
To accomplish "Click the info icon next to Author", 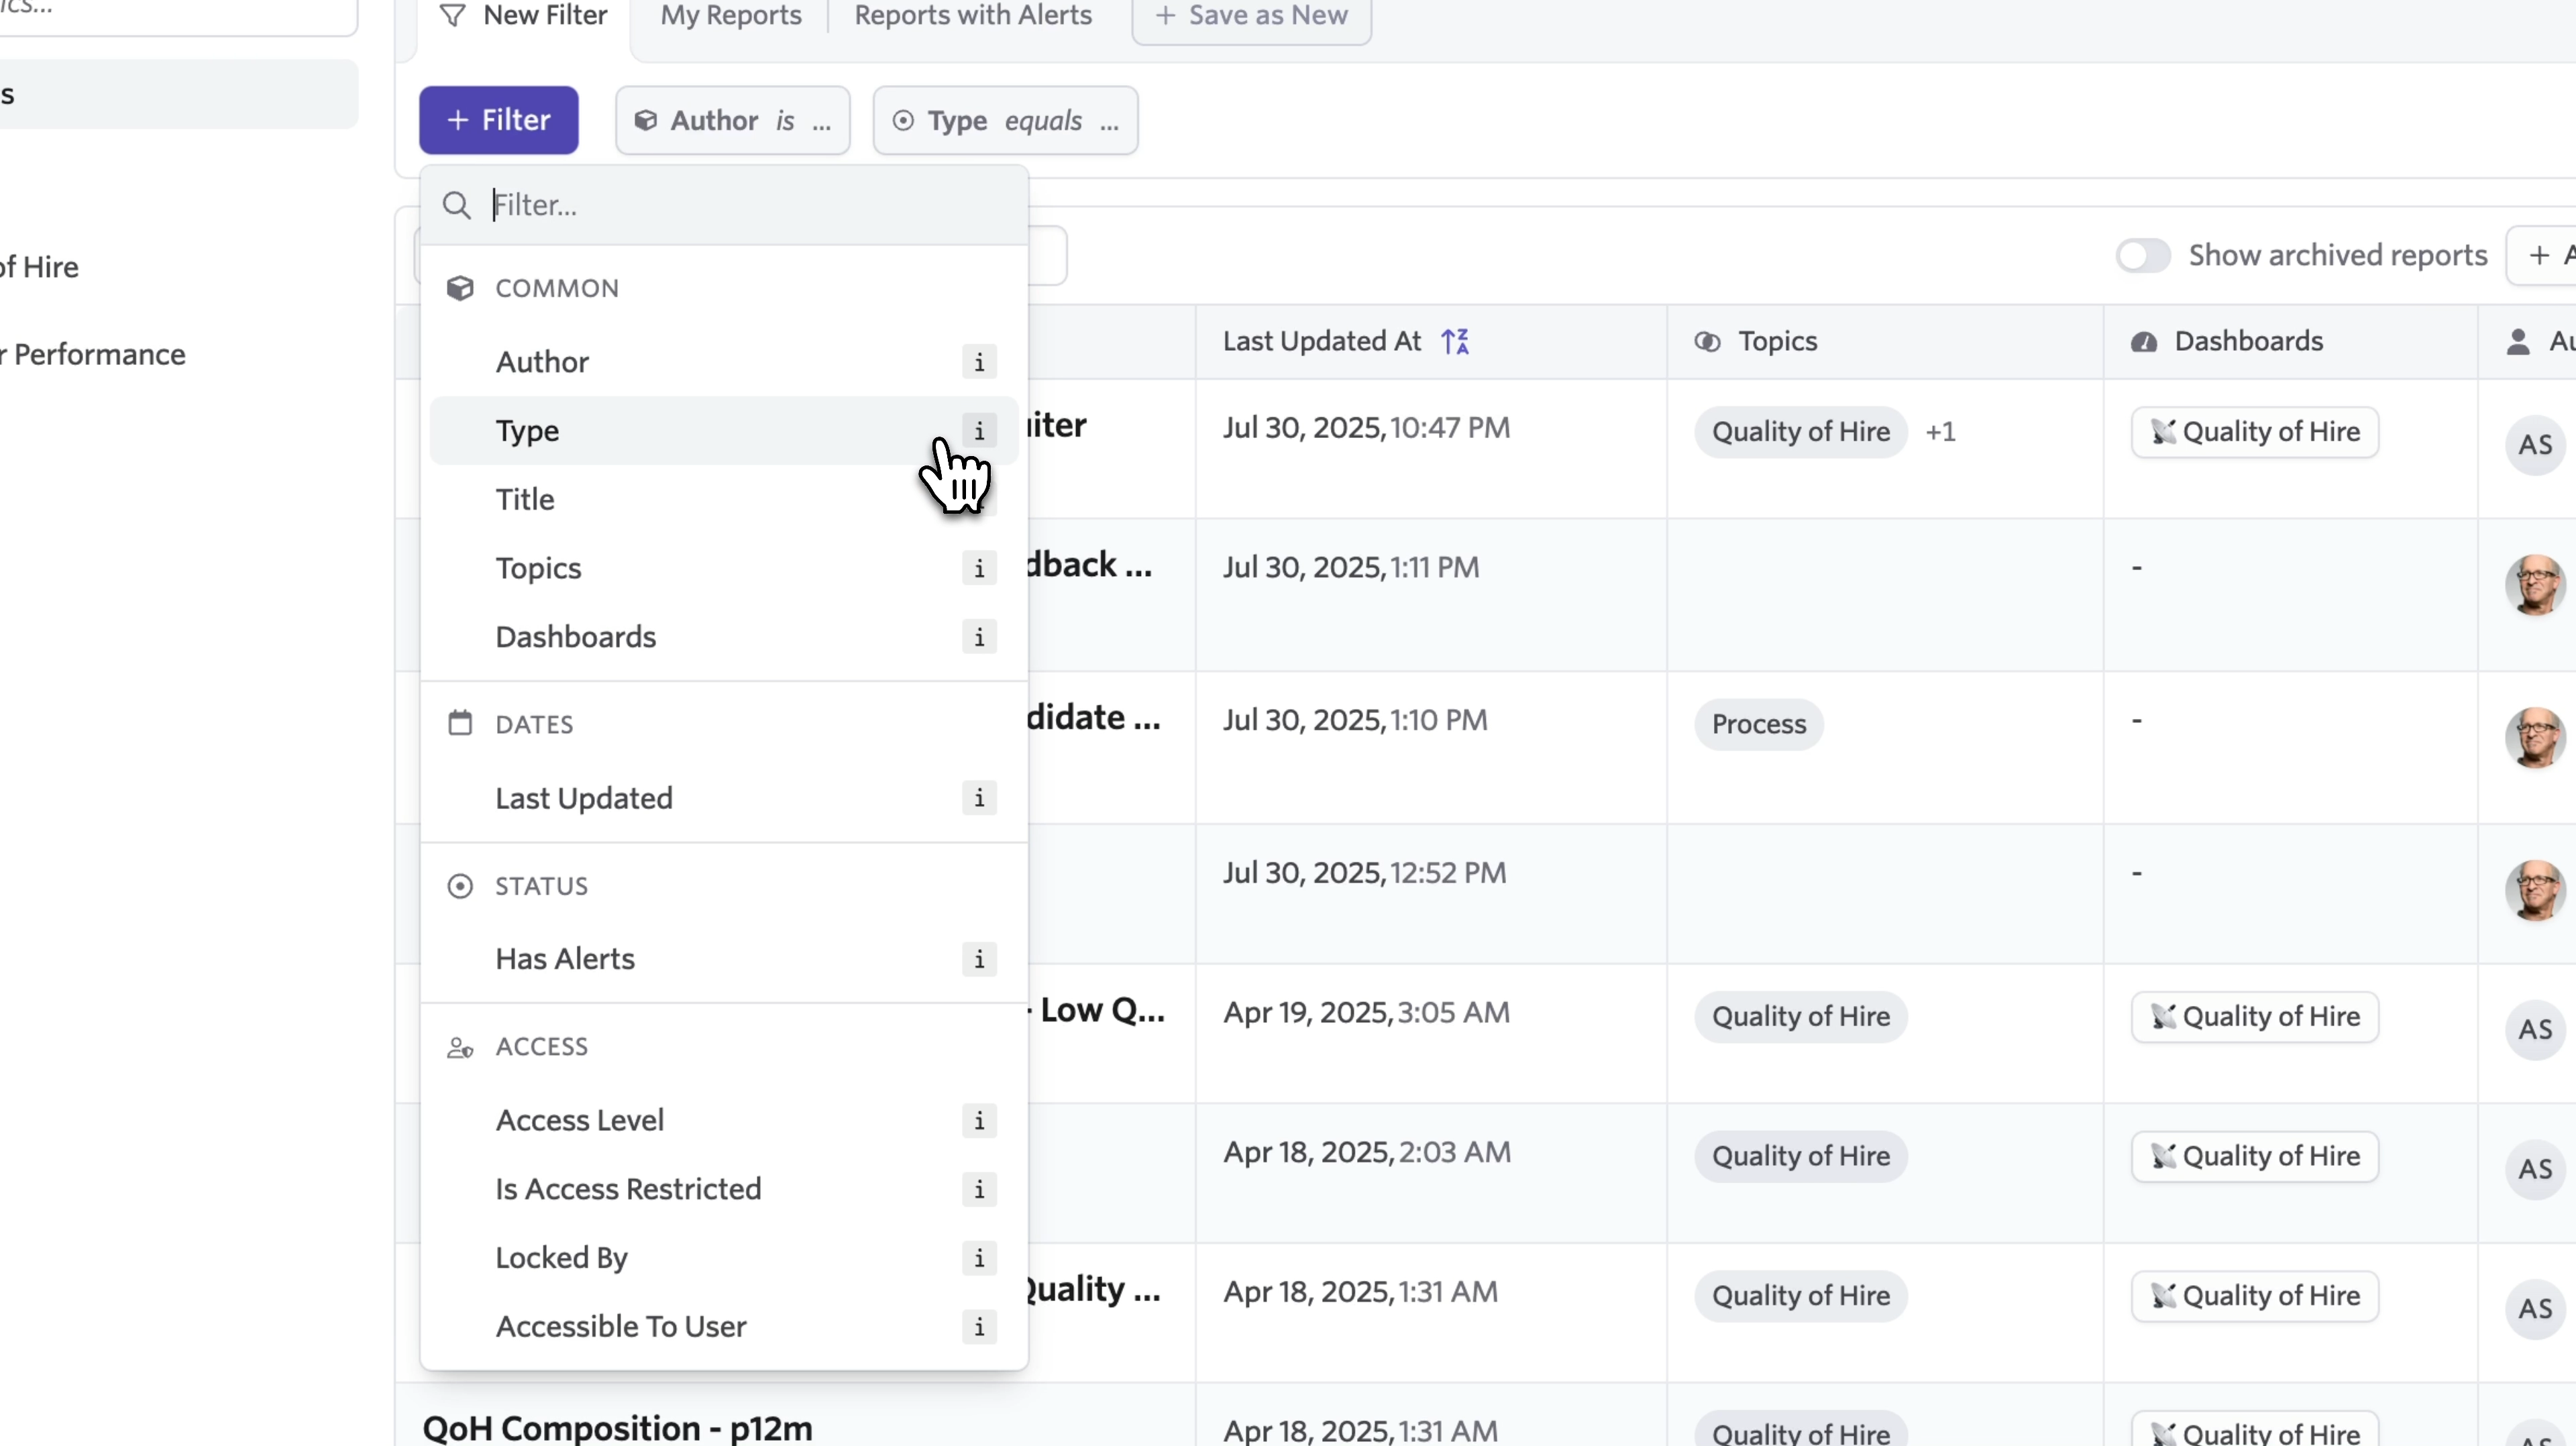I will (x=979, y=362).
